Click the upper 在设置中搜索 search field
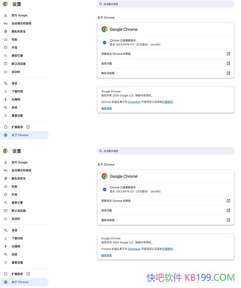This screenshot has height=288, width=241. click(165, 4)
